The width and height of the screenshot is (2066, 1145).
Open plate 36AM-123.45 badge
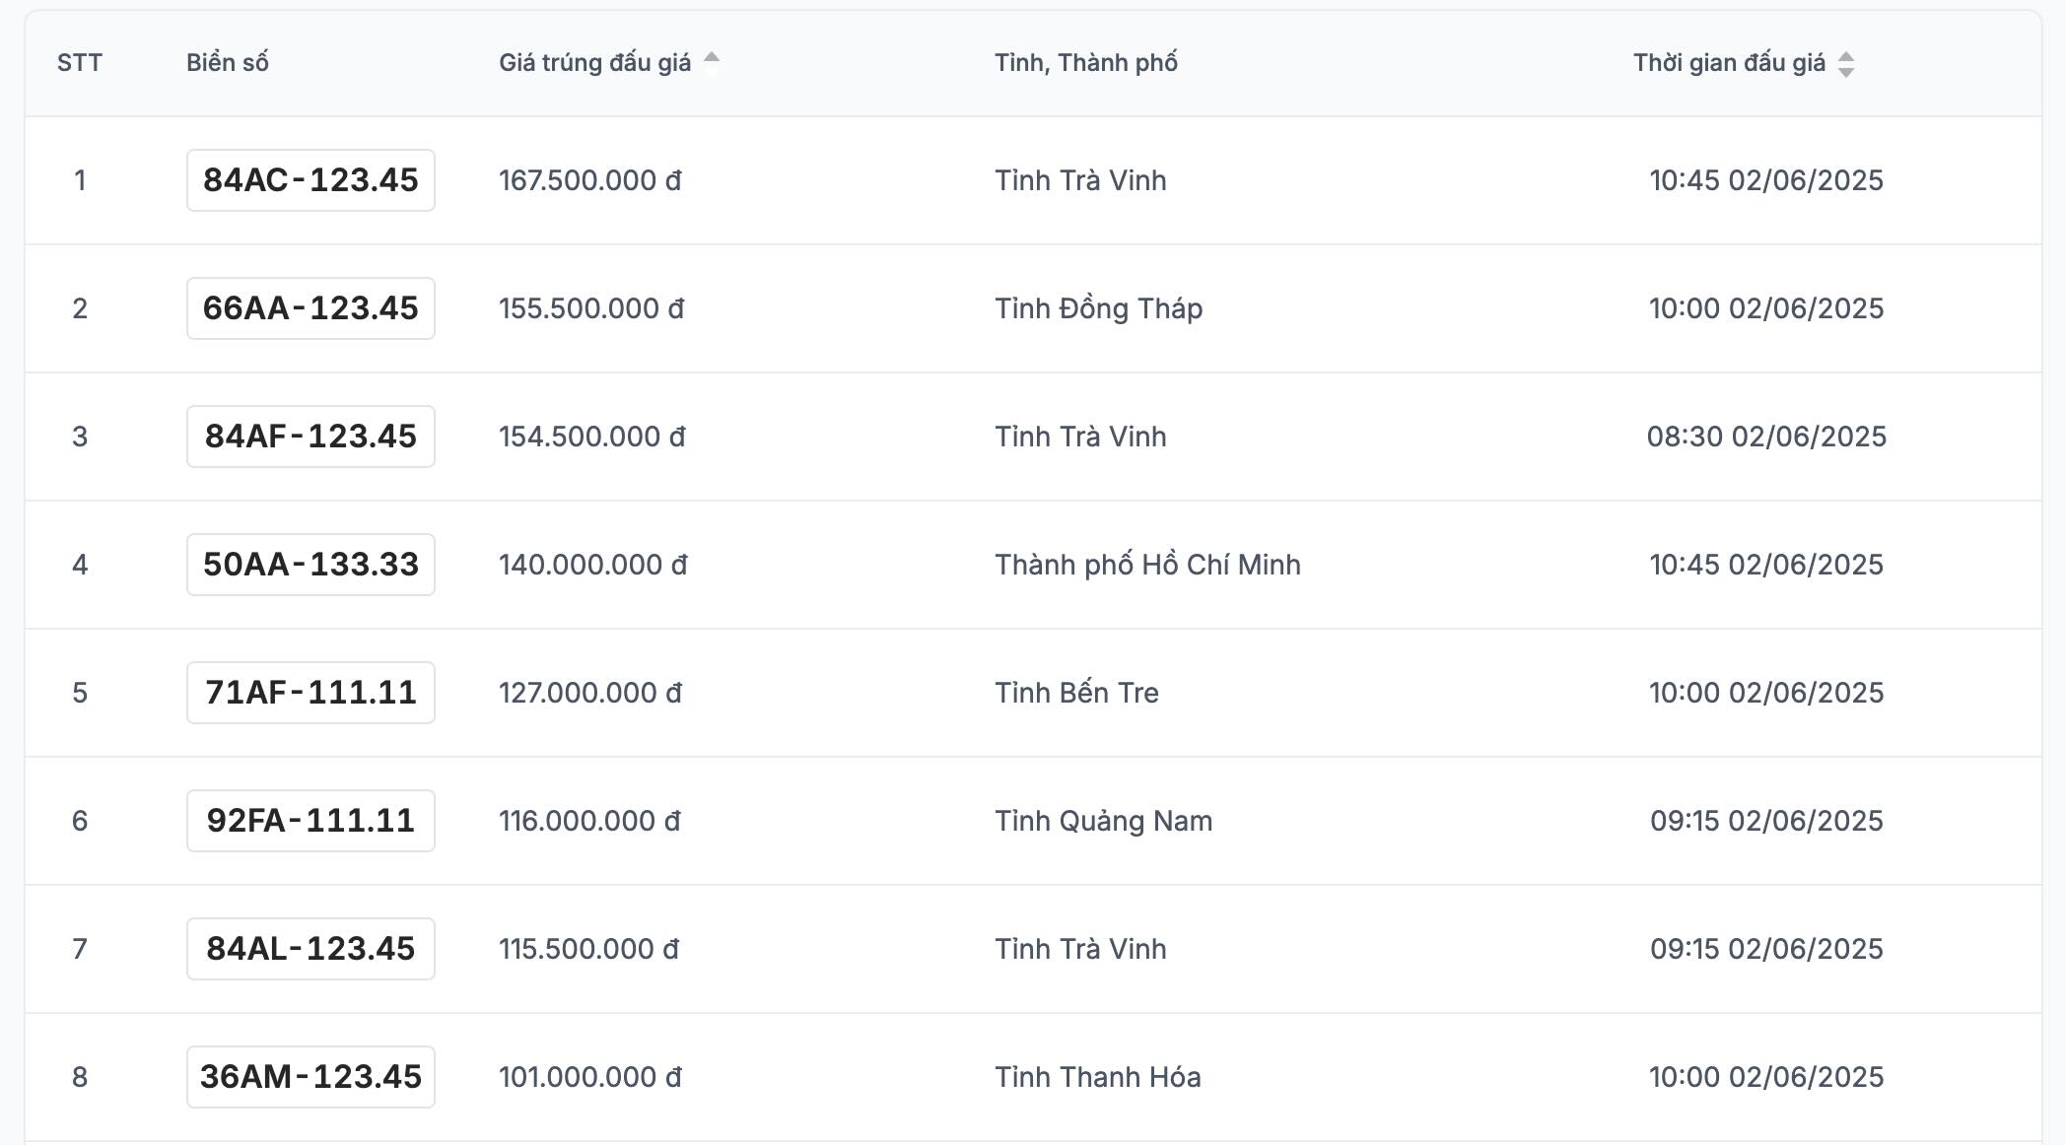point(310,1077)
